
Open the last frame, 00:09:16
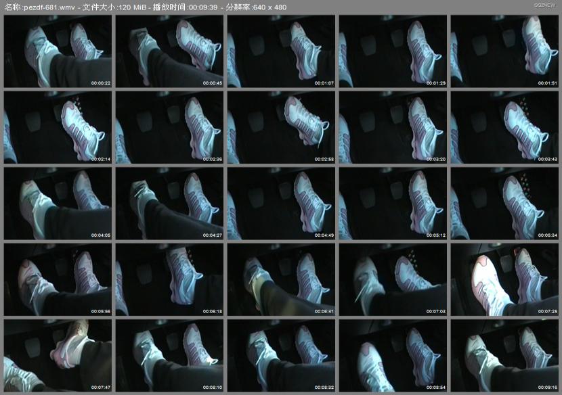click(504, 356)
